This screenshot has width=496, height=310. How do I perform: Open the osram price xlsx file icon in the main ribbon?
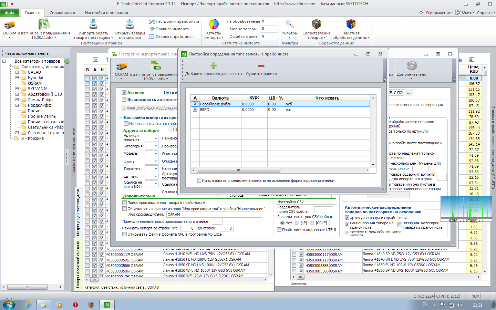tap(44, 24)
